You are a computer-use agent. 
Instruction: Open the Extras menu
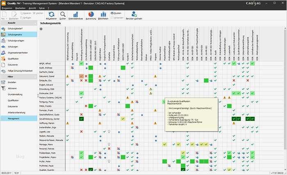[42, 8]
